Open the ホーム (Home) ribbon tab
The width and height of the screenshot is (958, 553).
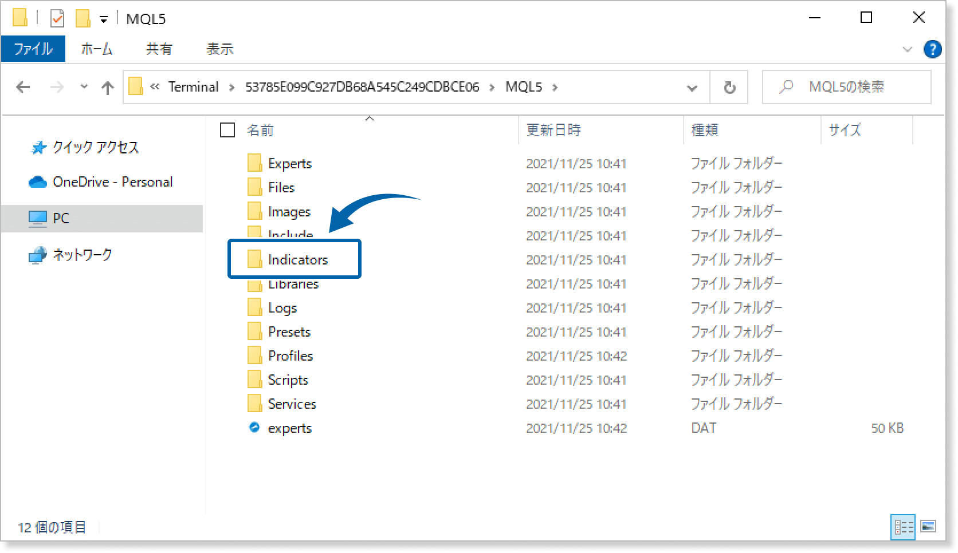(x=97, y=49)
